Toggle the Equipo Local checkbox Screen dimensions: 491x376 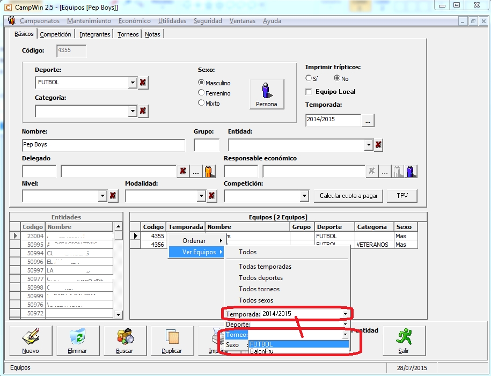(309, 92)
